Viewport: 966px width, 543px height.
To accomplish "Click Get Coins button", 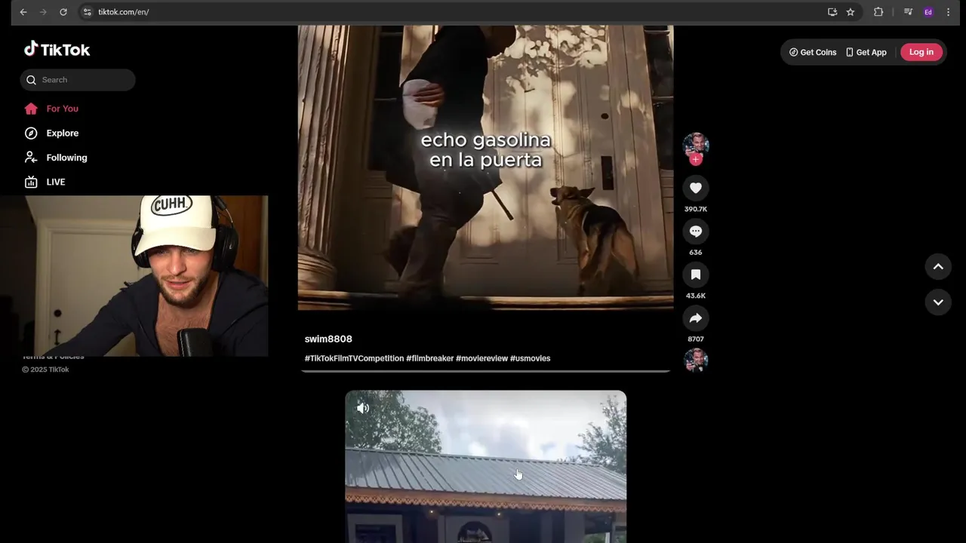I will tap(813, 52).
